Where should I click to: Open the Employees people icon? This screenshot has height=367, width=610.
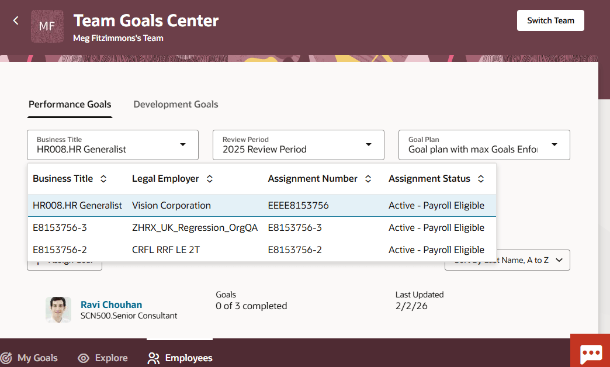[x=152, y=358]
